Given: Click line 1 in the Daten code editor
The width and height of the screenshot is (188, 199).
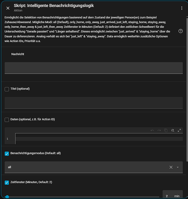Looking at the screenshot, I should (x=99, y=139).
